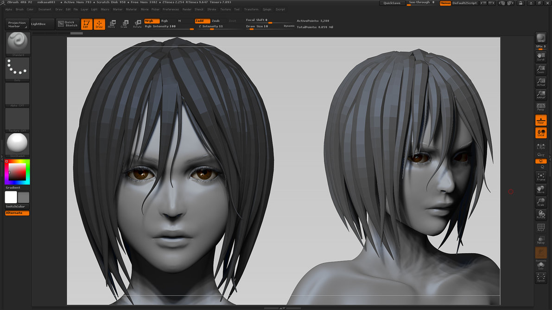
Task: Enable Transp mode
Action: pos(540,240)
